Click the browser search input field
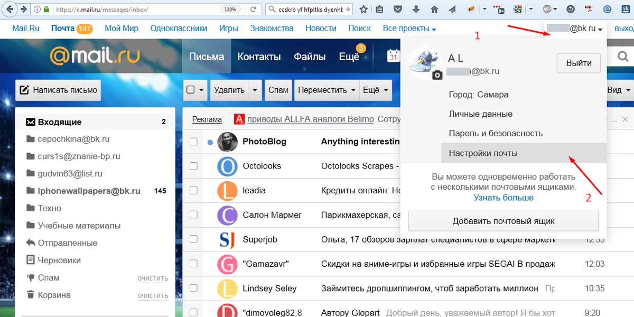 pos(309,10)
